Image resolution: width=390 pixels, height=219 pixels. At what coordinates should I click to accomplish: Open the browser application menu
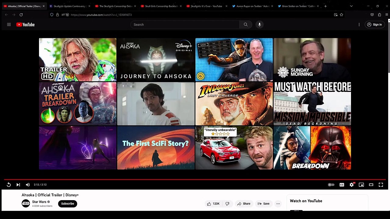tap(387, 15)
